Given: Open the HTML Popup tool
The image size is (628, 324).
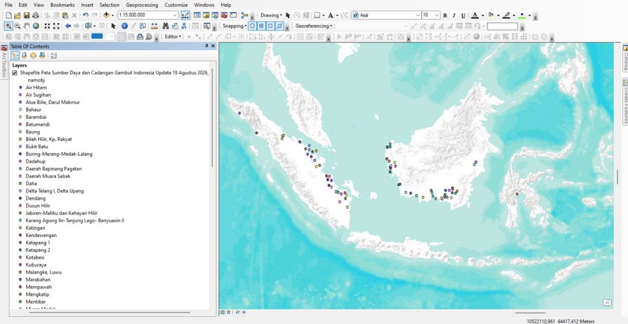Looking at the screenshot, I should 143,26.
